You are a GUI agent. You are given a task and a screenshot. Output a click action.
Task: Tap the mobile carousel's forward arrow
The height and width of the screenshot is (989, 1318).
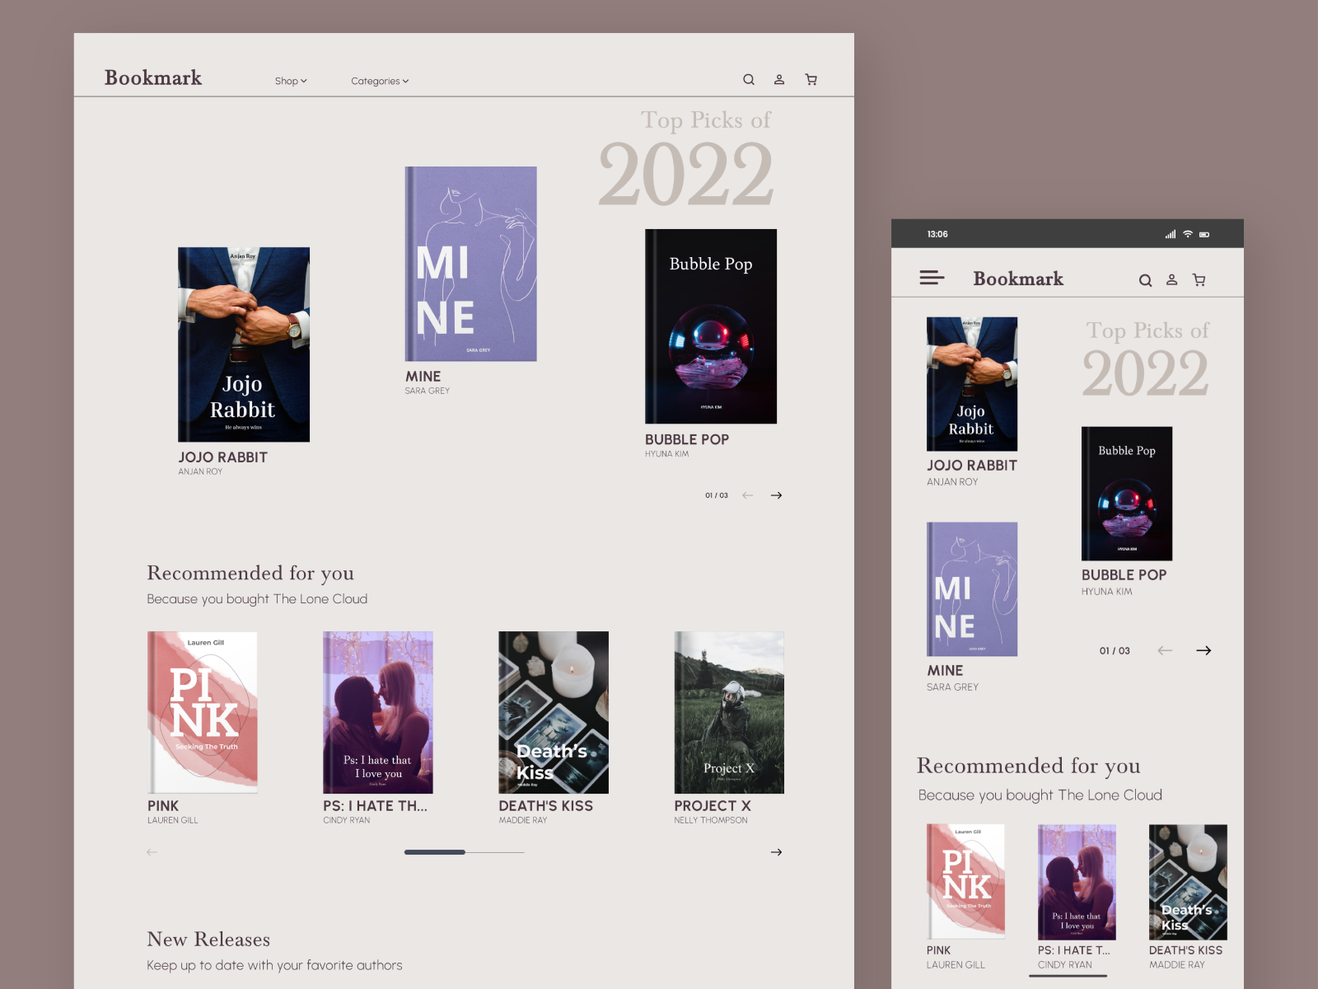[x=1204, y=650]
